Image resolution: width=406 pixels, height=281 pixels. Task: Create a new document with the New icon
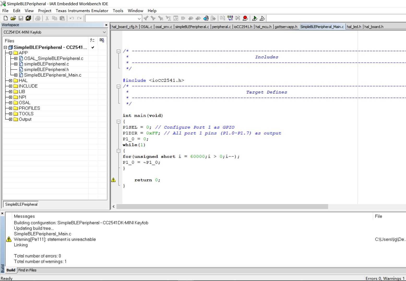5,18
